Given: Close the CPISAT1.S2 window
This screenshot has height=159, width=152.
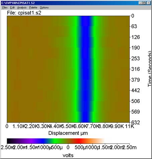Looking at the screenshot, I should 149,3.
